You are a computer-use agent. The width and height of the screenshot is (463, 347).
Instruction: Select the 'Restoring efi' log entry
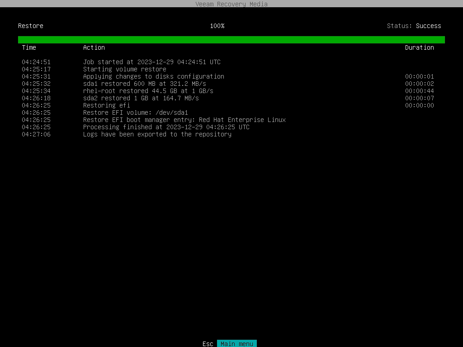106,105
